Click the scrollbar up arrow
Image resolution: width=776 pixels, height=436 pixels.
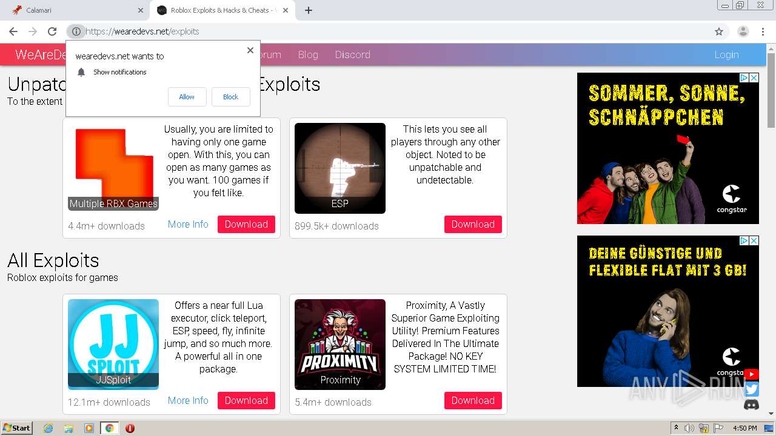click(x=771, y=48)
